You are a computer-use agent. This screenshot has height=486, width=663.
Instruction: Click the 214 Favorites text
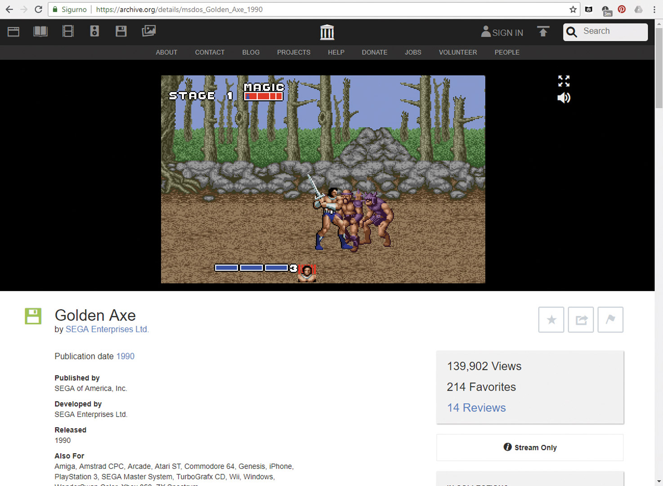tap(481, 387)
